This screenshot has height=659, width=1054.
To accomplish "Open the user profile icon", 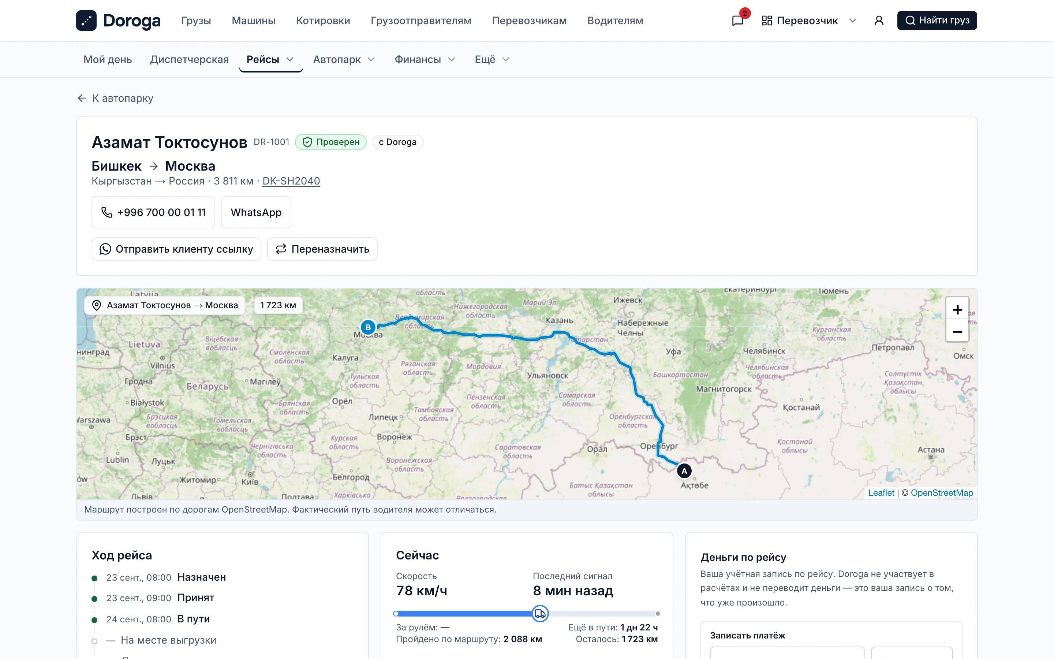I will tap(879, 21).
